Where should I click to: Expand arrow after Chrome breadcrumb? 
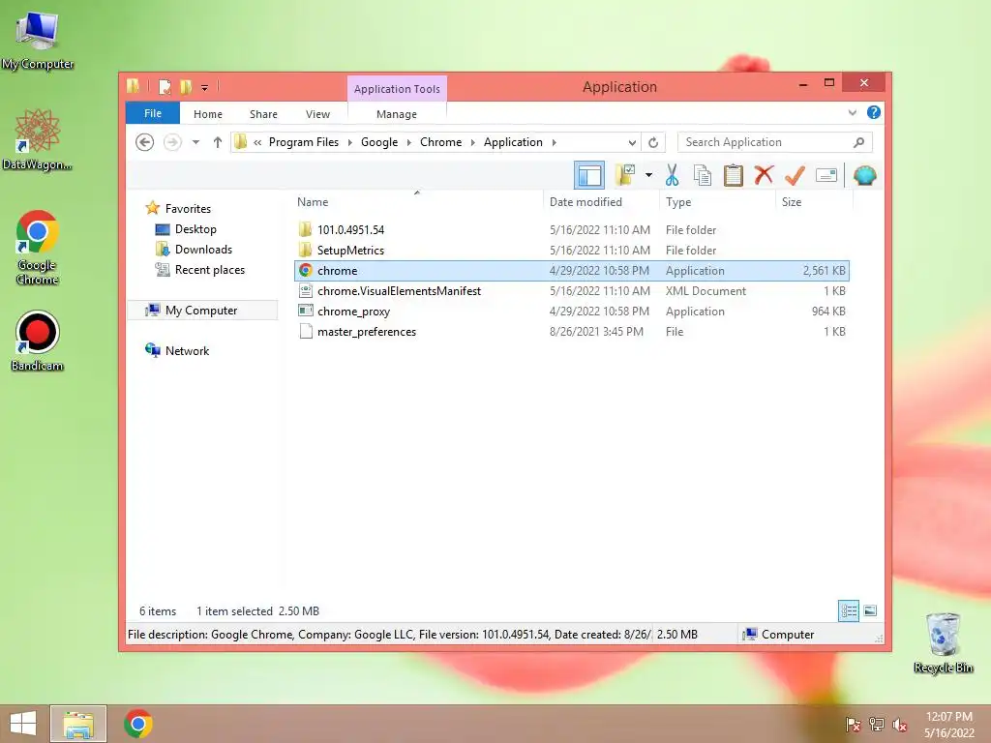[x=472, y=142]
